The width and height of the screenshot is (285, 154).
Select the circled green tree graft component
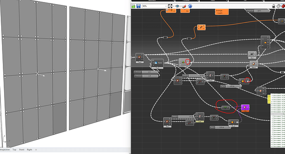pyautogui.click(x=226, y=107)
